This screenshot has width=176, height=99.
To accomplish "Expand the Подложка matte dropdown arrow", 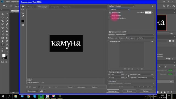I will coord(152,13).
